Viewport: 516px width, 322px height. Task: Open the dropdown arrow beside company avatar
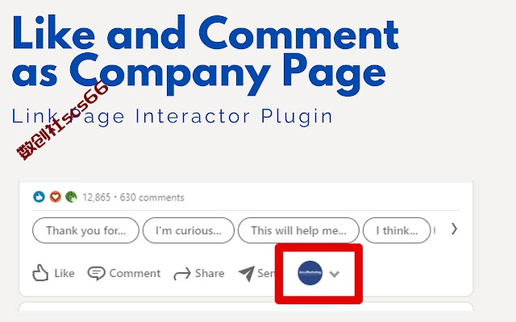(335, 274)
